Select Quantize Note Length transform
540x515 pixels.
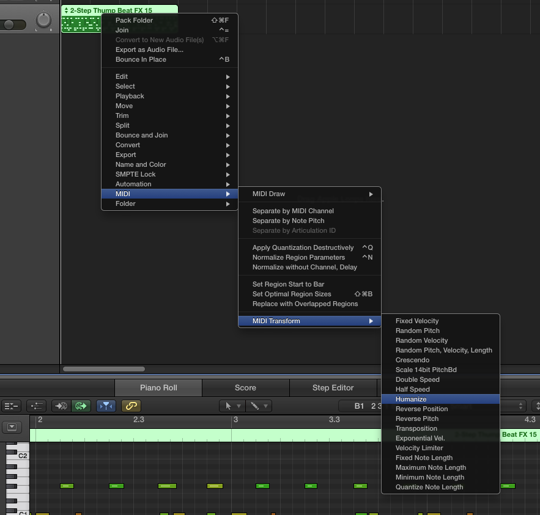point(440,487)
